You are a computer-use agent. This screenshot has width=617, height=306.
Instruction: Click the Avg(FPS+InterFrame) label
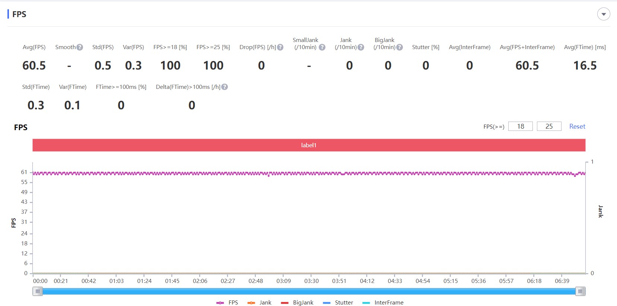click(x=527, y=47)
